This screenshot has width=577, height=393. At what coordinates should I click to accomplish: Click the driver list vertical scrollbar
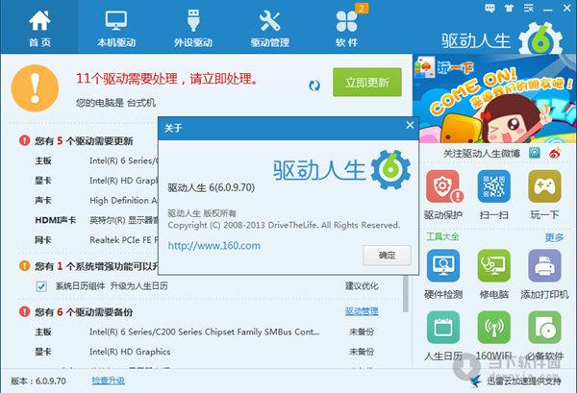pos(406,288)
